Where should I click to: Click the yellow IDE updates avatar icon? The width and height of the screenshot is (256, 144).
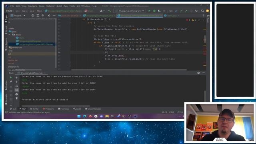pos(207,11)
